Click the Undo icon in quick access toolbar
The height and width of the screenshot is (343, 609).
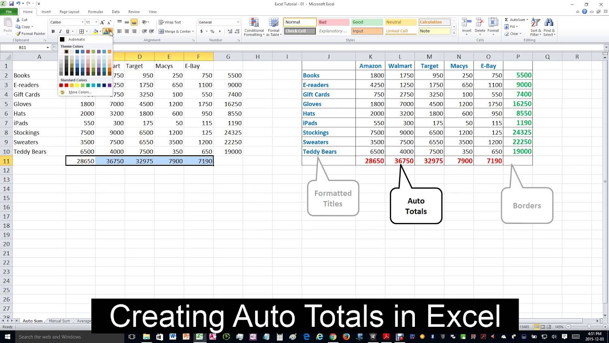[18, 3]
